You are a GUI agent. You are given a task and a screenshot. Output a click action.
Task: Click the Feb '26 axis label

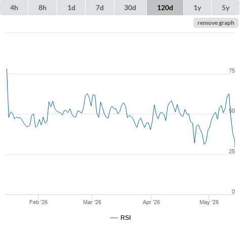(x=38, y=202)
